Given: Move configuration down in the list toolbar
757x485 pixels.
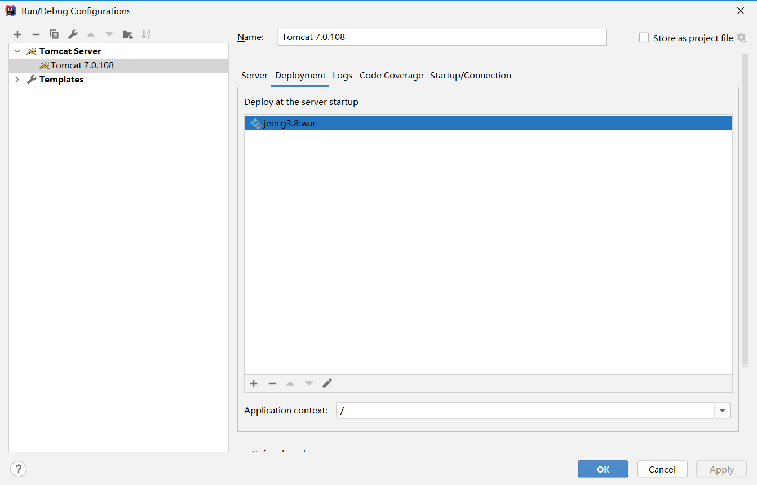Looking at the screenshot, I should (109, 34).
